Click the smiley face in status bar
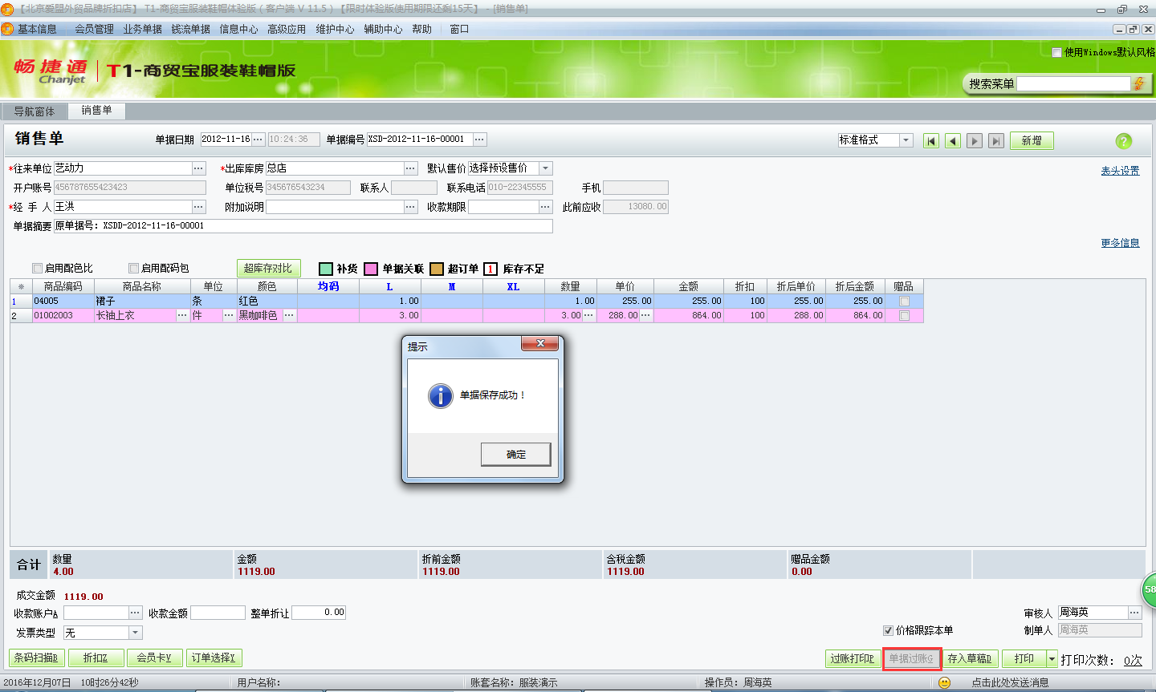 [945, 682]
